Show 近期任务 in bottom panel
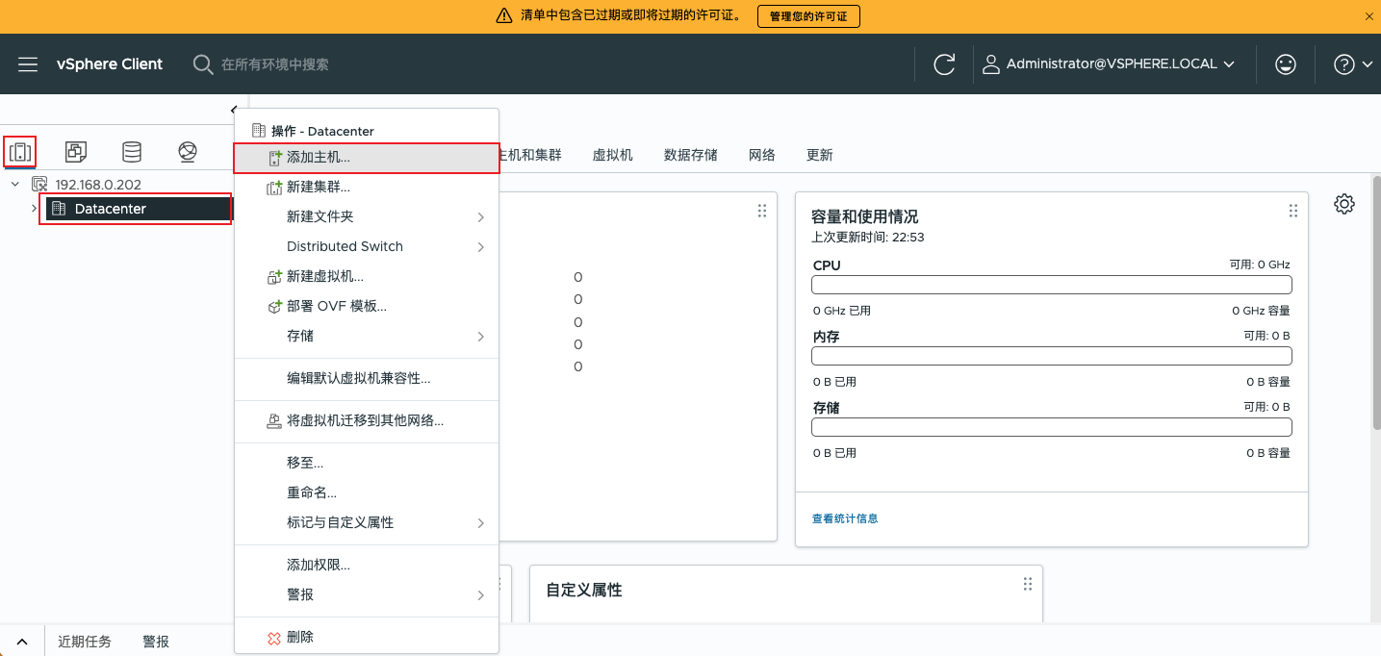 85,642
